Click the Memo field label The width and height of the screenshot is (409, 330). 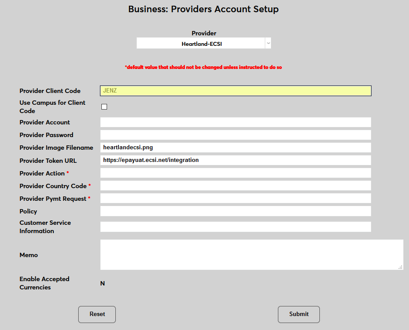[29, 255]
